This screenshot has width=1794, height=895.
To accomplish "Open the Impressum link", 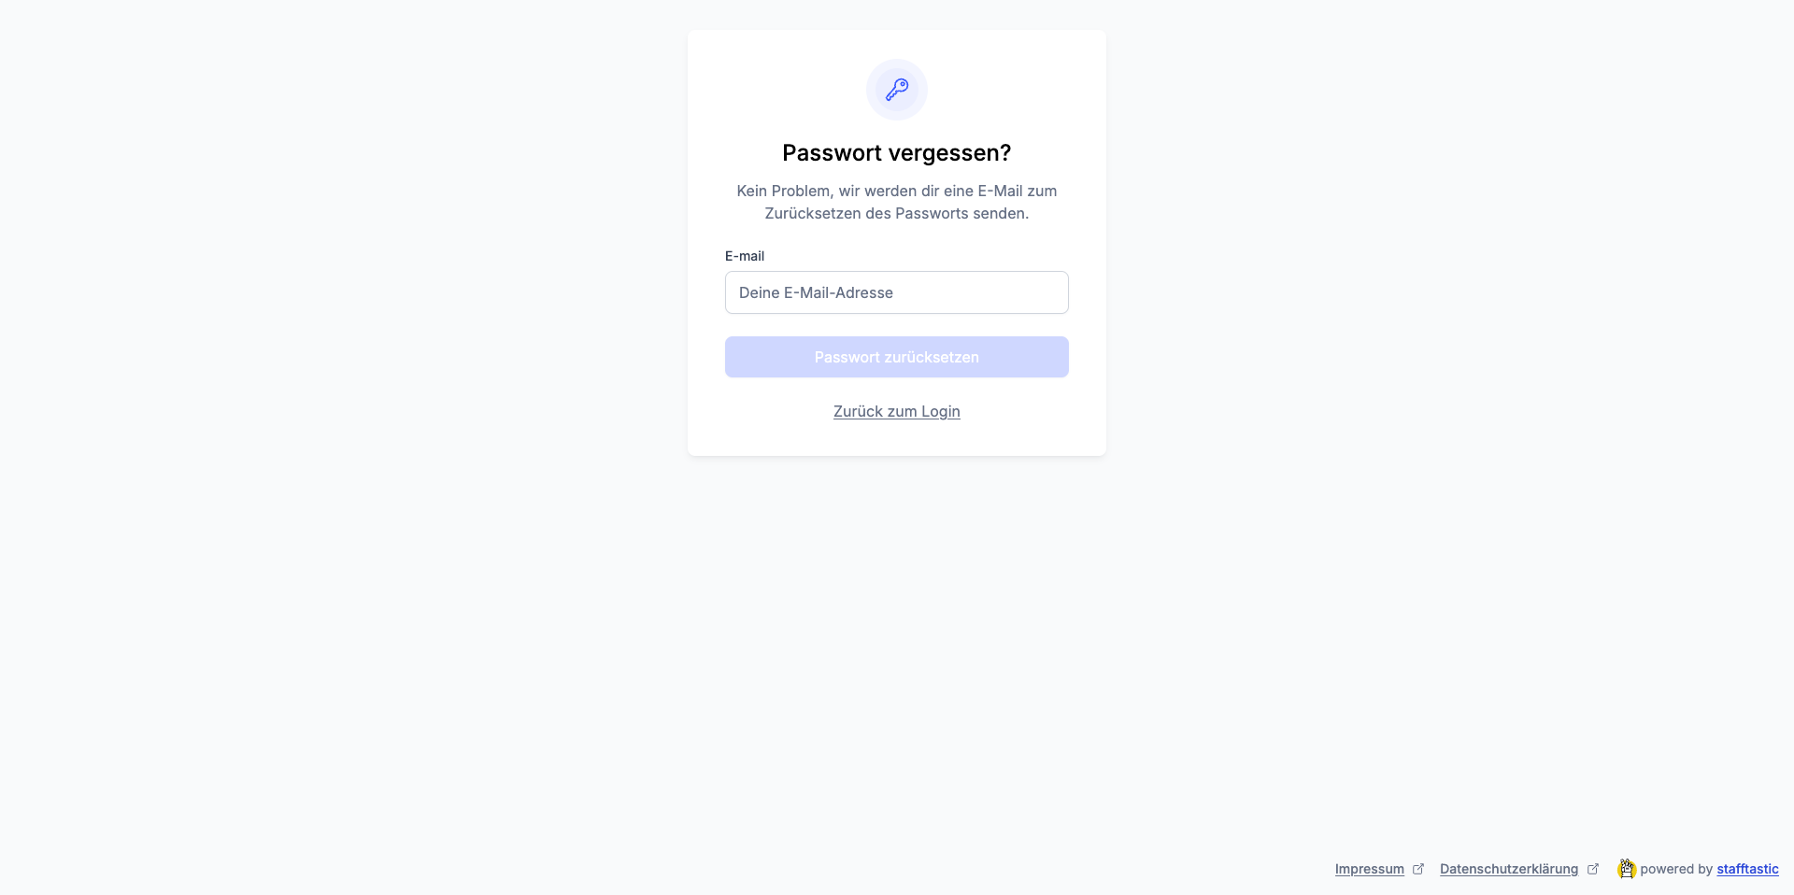I will coord(1369,869).
